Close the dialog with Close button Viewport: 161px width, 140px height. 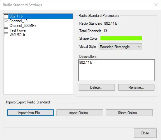(145, 133)
